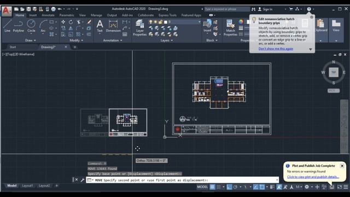The height and width of the screenshot is (197, 350).
Task: Click the object color wheel in Properties
Action: pos(241,22)
